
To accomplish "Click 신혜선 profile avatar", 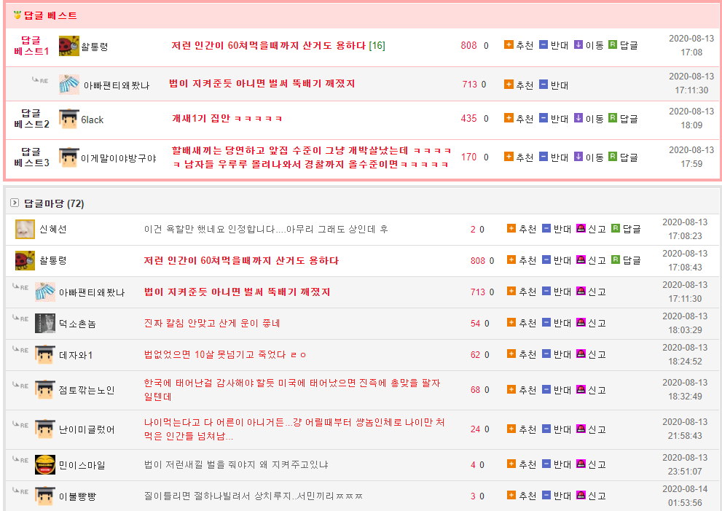I will pos(25,229).
